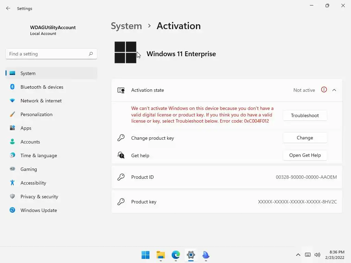The height and width of the screenshot is (263, 351).
Task: Open Accessibility settings
Action: 51,183
